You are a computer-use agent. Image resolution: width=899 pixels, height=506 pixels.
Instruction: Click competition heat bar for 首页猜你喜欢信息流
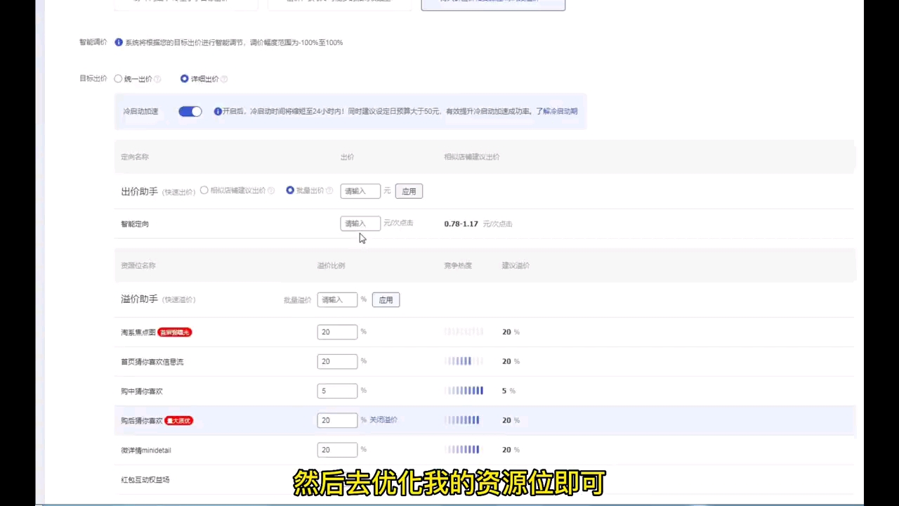pyautogui.click(x=464, y=361)
